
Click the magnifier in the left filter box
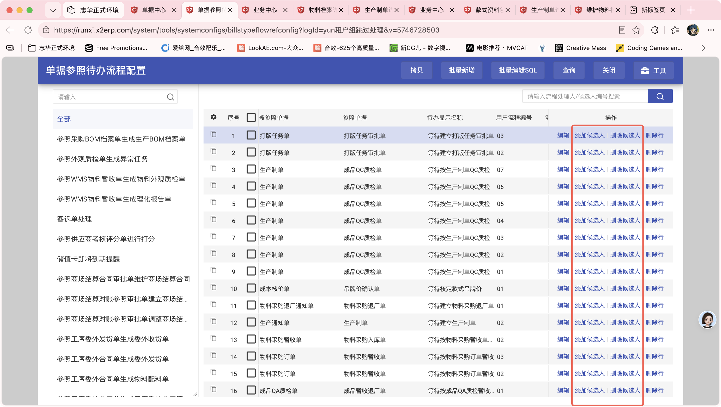click(170, 97)
